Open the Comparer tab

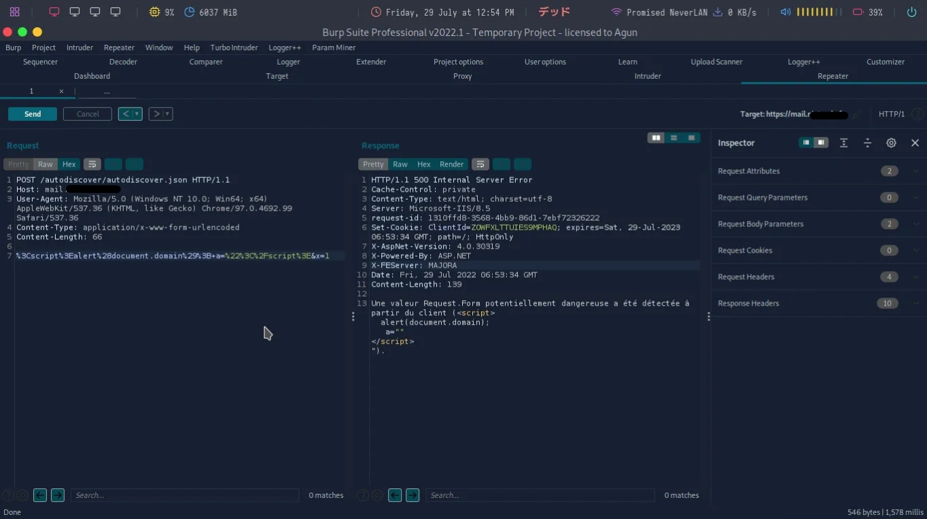click(206, 62)
